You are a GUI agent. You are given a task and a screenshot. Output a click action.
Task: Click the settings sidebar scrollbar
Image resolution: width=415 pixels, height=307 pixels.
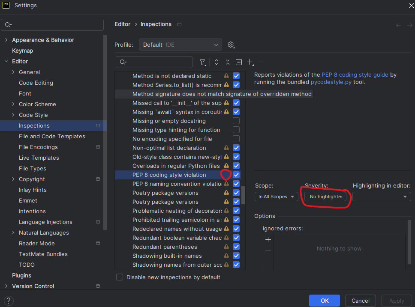[105, 132]
